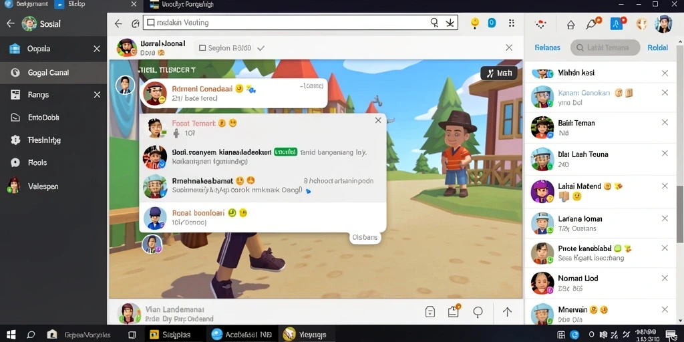Remove Lahai Matend from the list
The image size is (684, 342).
coord(665,186)
